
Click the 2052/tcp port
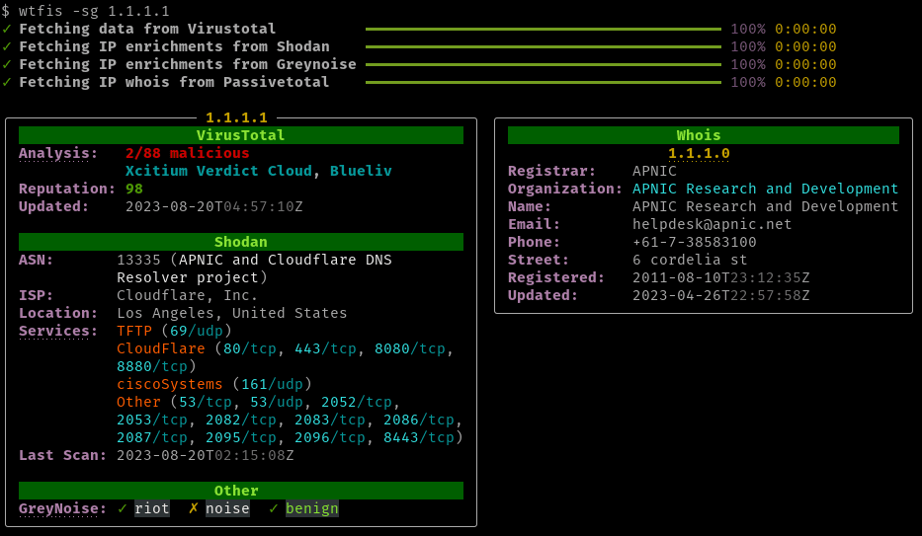357,402
